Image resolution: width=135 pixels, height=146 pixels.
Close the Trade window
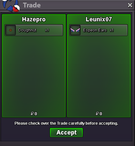pos(130,5)
